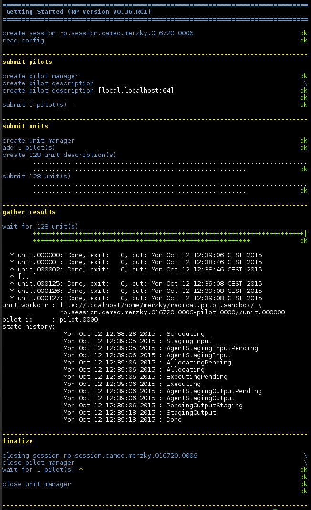Viewport: 311px width, 510px height.
Task: Click the final 'Done' state entry
Action: point(123,419)
